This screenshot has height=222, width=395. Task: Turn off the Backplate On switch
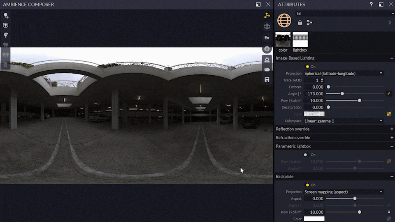click(x=307, y=185)
